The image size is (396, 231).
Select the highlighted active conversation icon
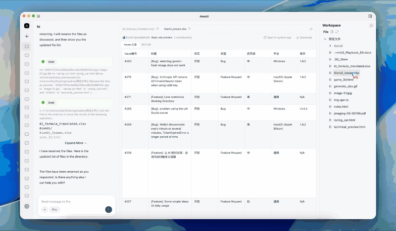[x=27, y=46]
